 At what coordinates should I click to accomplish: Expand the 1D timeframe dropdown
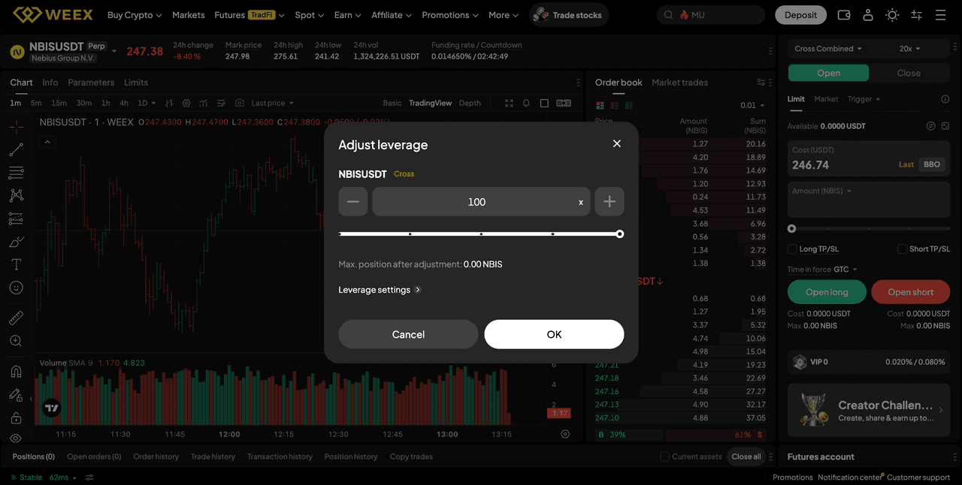coord(147,103)
